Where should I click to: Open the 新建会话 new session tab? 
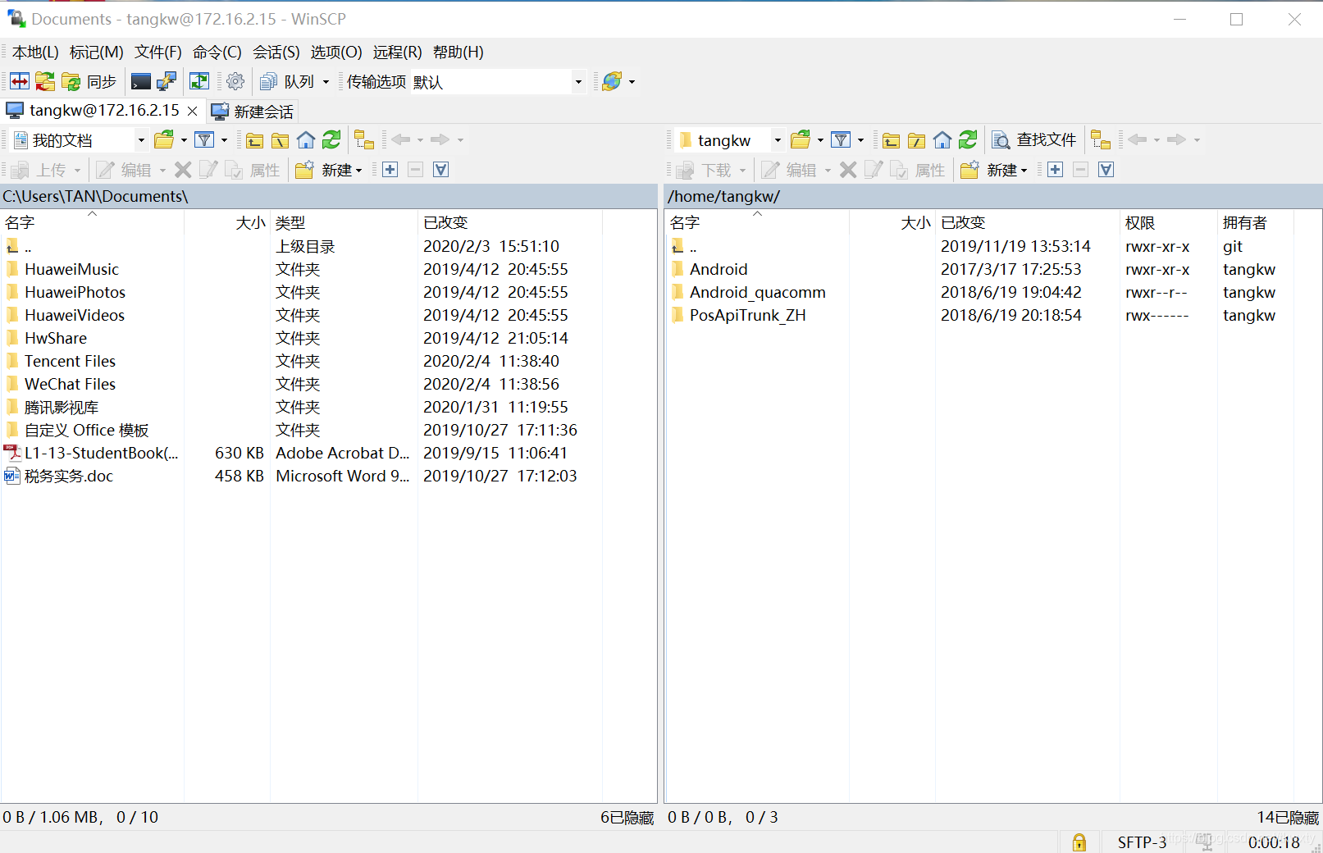[252, 112]
